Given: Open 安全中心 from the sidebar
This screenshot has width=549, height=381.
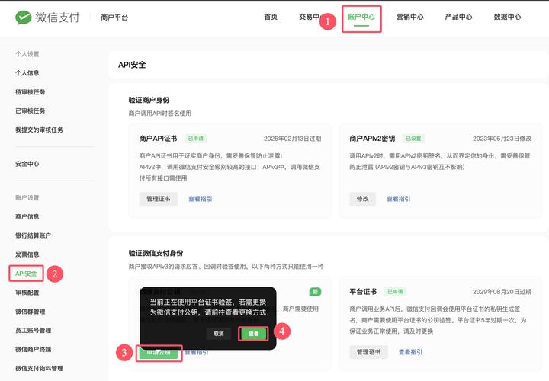Looking at the screenshot, I should [27, 164].
